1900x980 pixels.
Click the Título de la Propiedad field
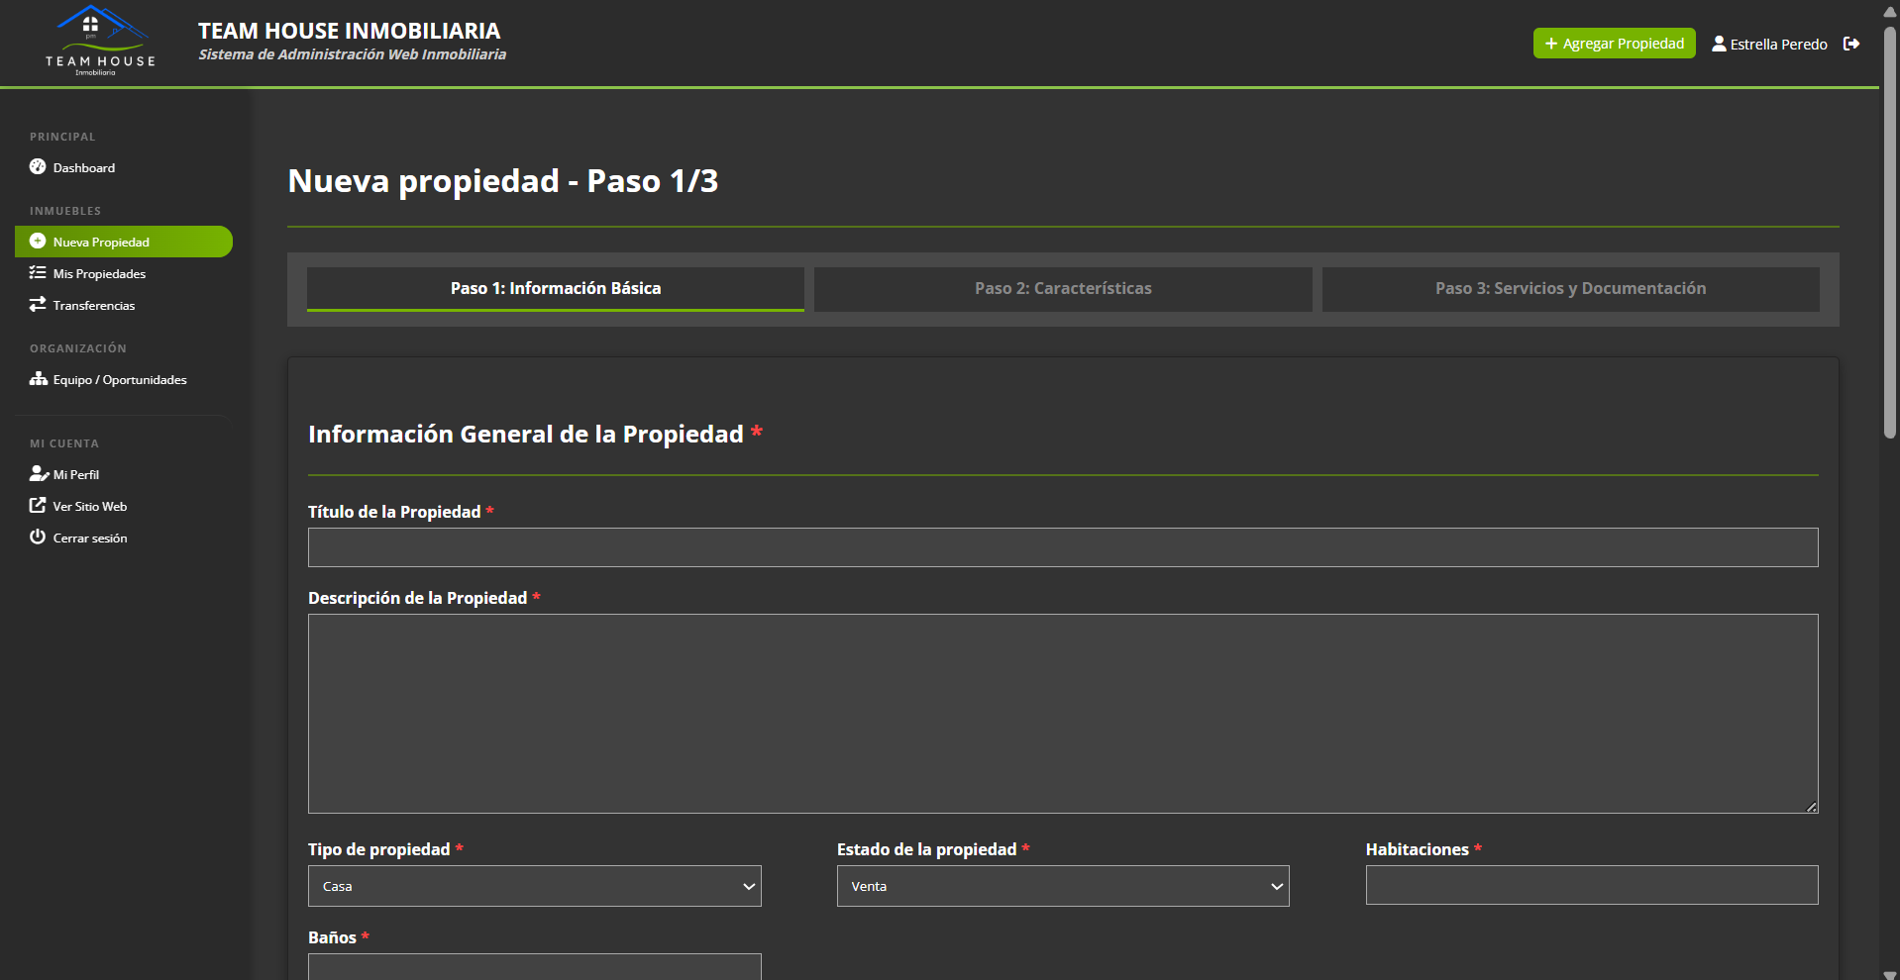click(1062, 547)
